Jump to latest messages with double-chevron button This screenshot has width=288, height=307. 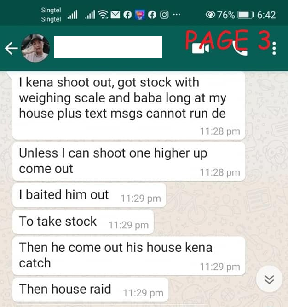[269, 279]
